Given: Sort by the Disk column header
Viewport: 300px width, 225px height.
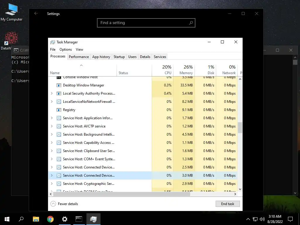Looking at the screenshot, I should tap(205, 70).
